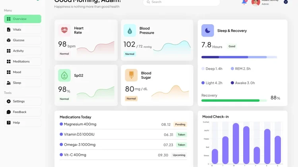Click the tallest Wednesday mood bar
The height and width of the screenshot is (167, 298).
tap(236, 144)
